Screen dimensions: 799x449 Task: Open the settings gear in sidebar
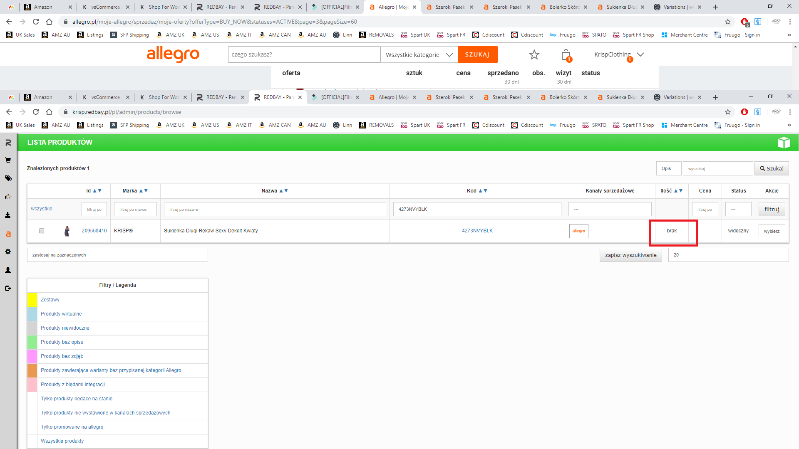click(8, 252)
